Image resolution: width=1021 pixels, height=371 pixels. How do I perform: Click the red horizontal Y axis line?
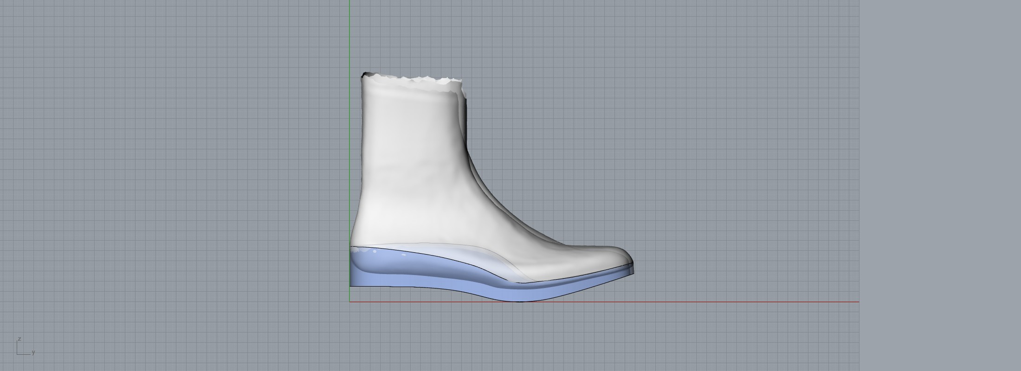pos(743,302)
